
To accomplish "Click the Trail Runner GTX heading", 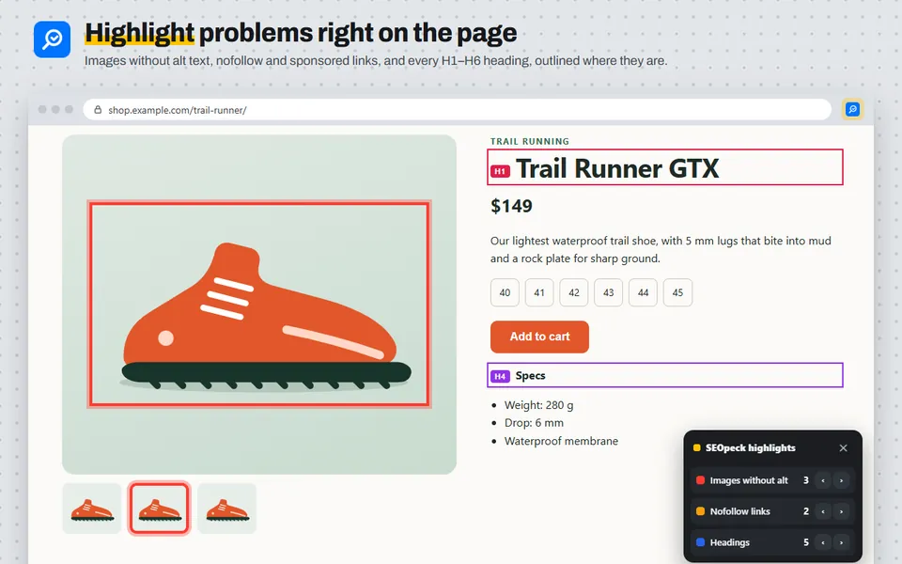I will tap(617, 168).
